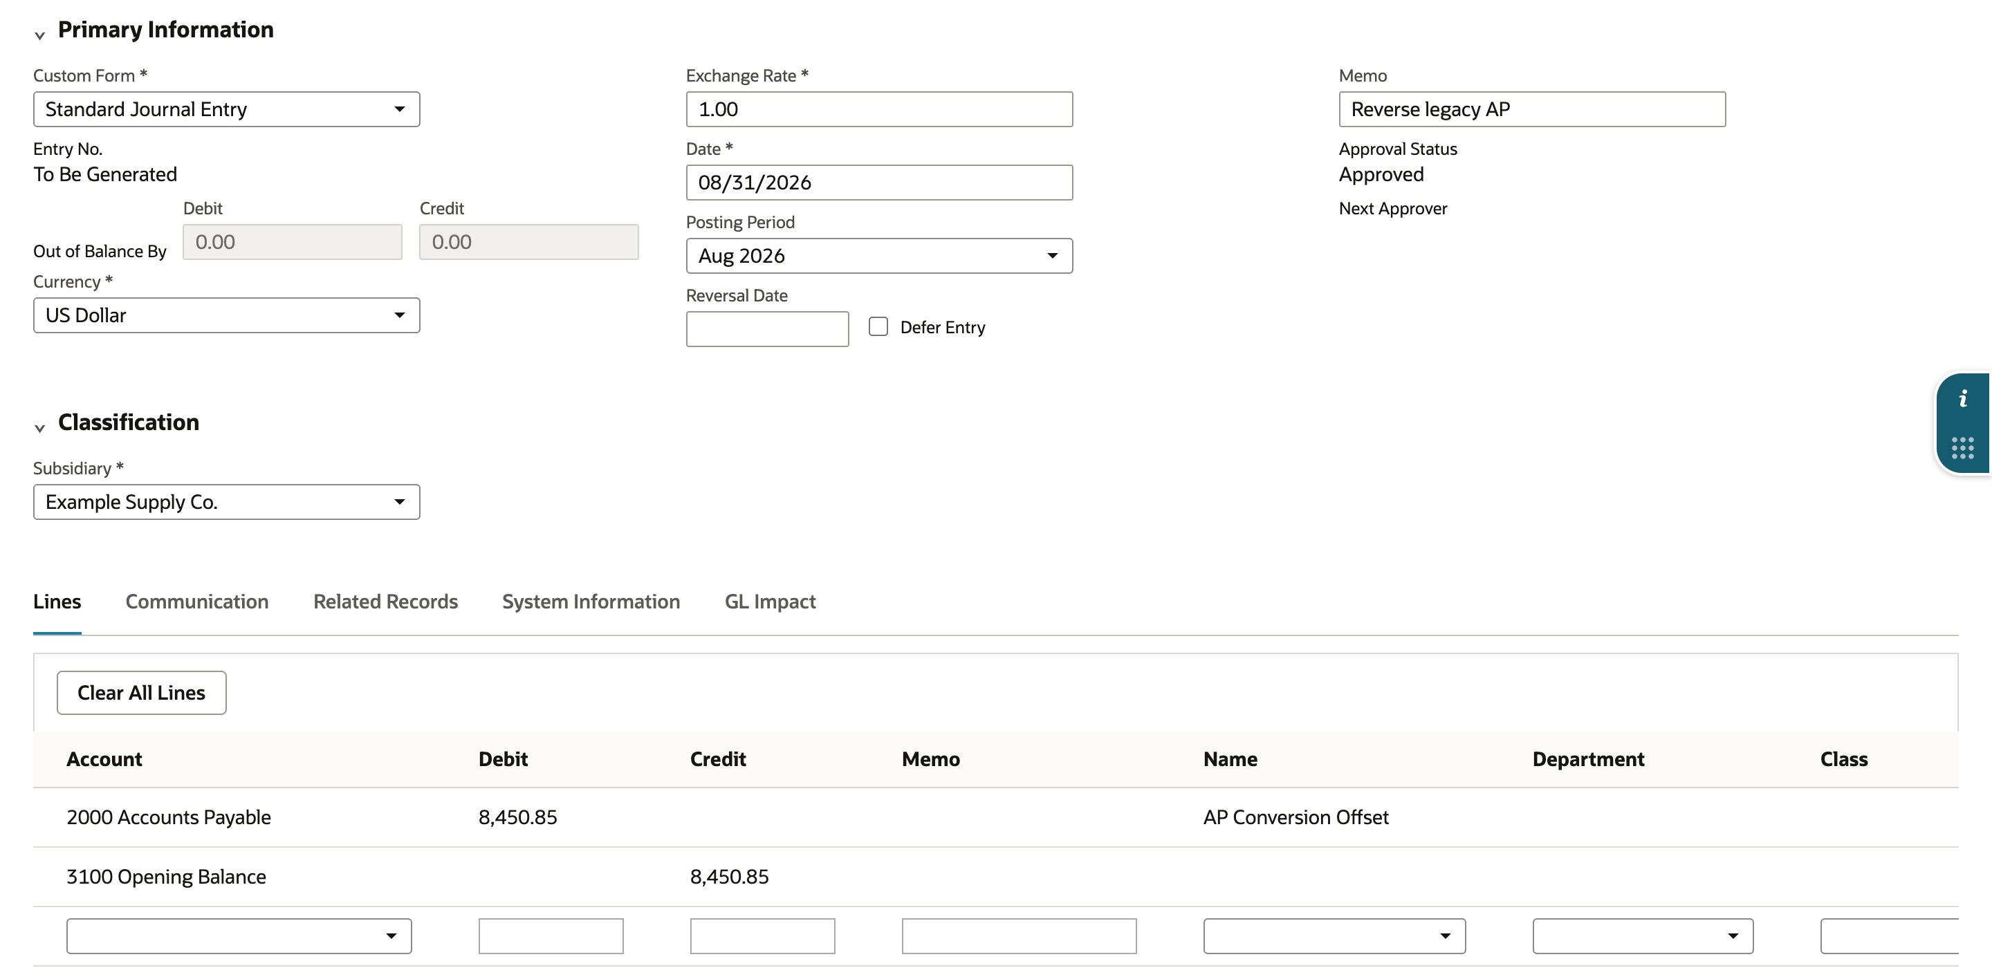The image size is (1992, 968).
Task: Open the new line Name dropdown
Action: pyautogui.click(x=1334, y=936)
